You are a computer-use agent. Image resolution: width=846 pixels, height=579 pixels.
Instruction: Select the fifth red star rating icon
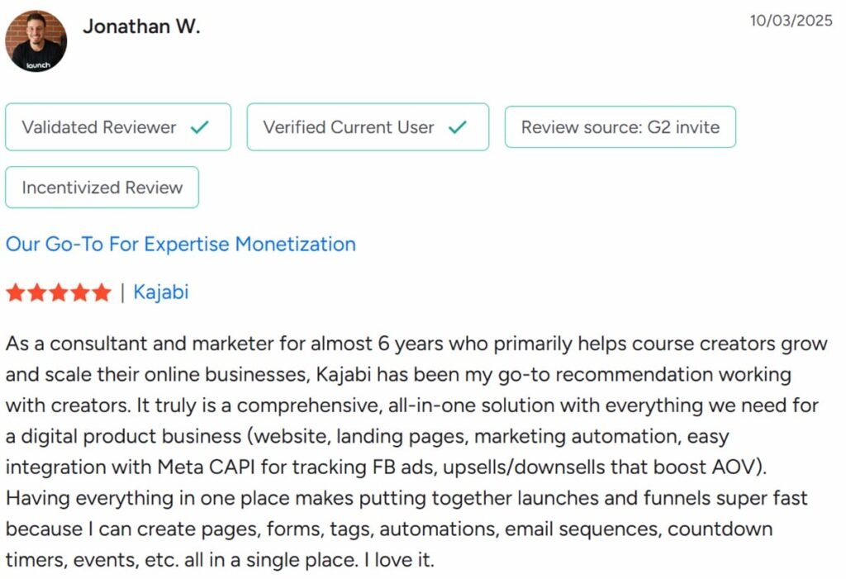pos(102,292)
